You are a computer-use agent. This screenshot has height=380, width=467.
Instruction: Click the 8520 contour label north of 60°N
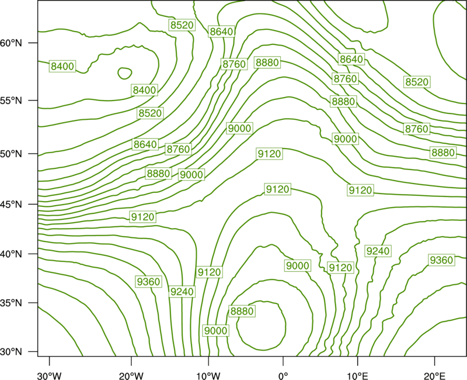(182, 25)
